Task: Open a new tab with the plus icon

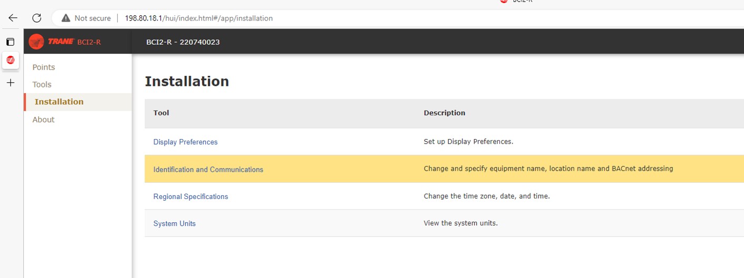Action: click(x=11, y=83)
